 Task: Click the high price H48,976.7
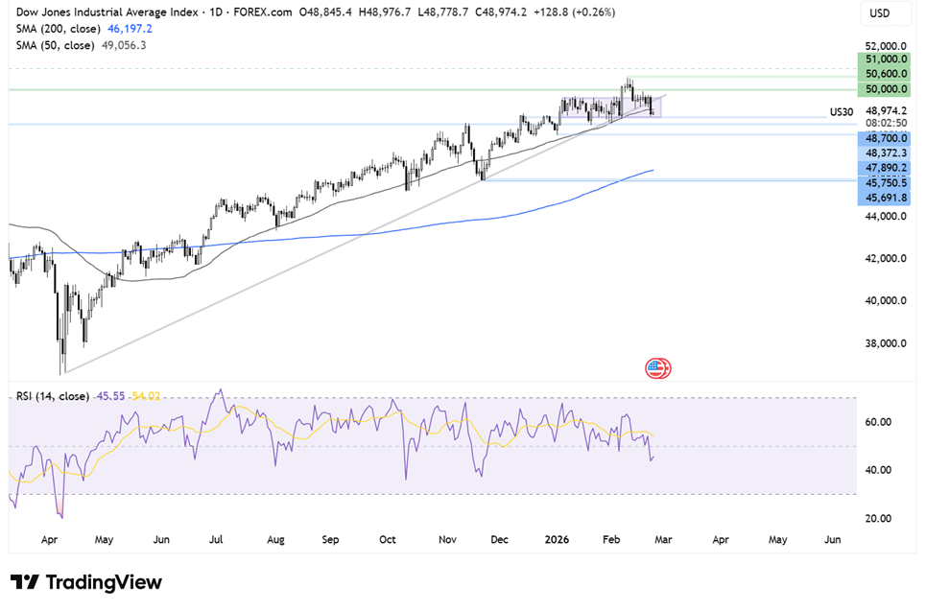pyautogui.click(x=385, y=12)
